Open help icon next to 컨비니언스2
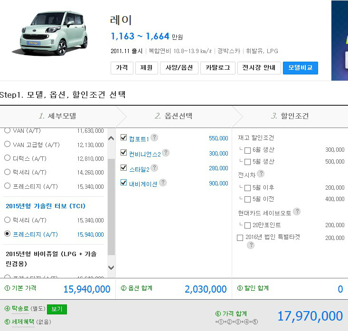Viewport: 348px width, 331px height. coord(166,153)
